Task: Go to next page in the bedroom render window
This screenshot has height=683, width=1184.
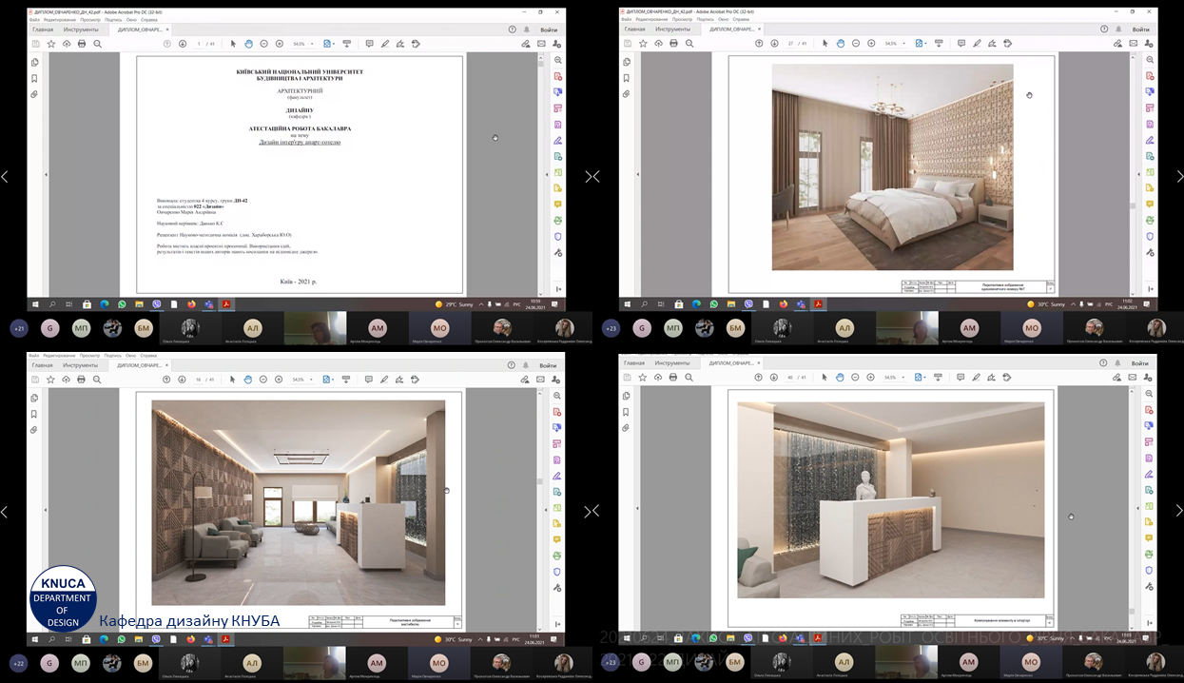Action: point(774,44)
